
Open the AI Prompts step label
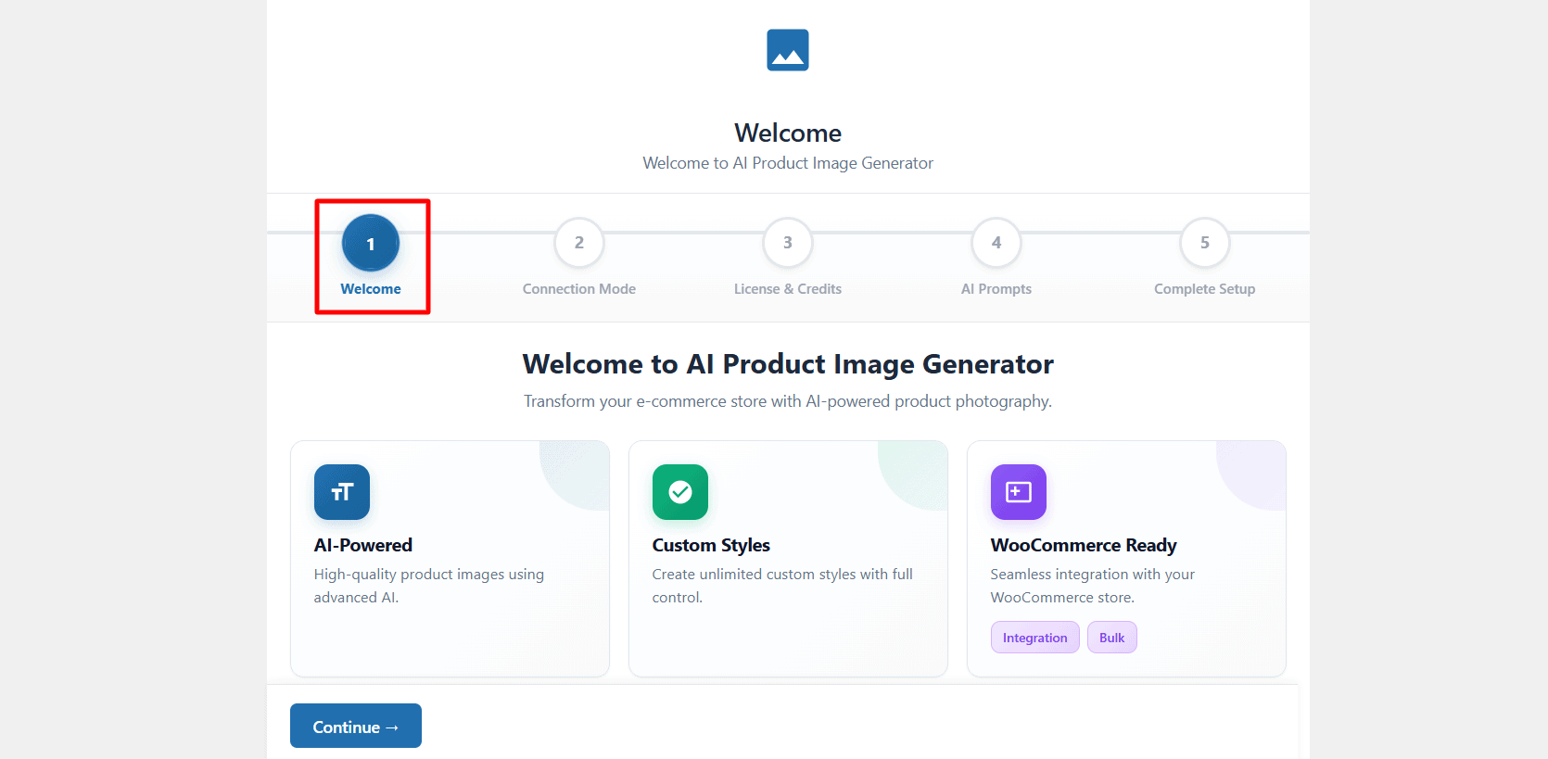tap(996, 289)
